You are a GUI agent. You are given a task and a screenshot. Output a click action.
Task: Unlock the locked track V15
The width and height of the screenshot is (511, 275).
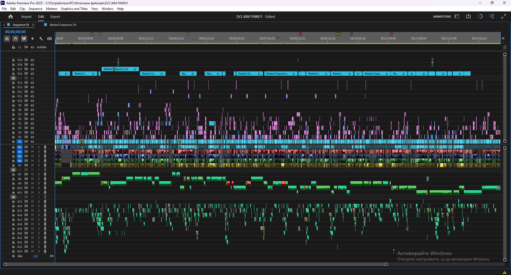13,78
